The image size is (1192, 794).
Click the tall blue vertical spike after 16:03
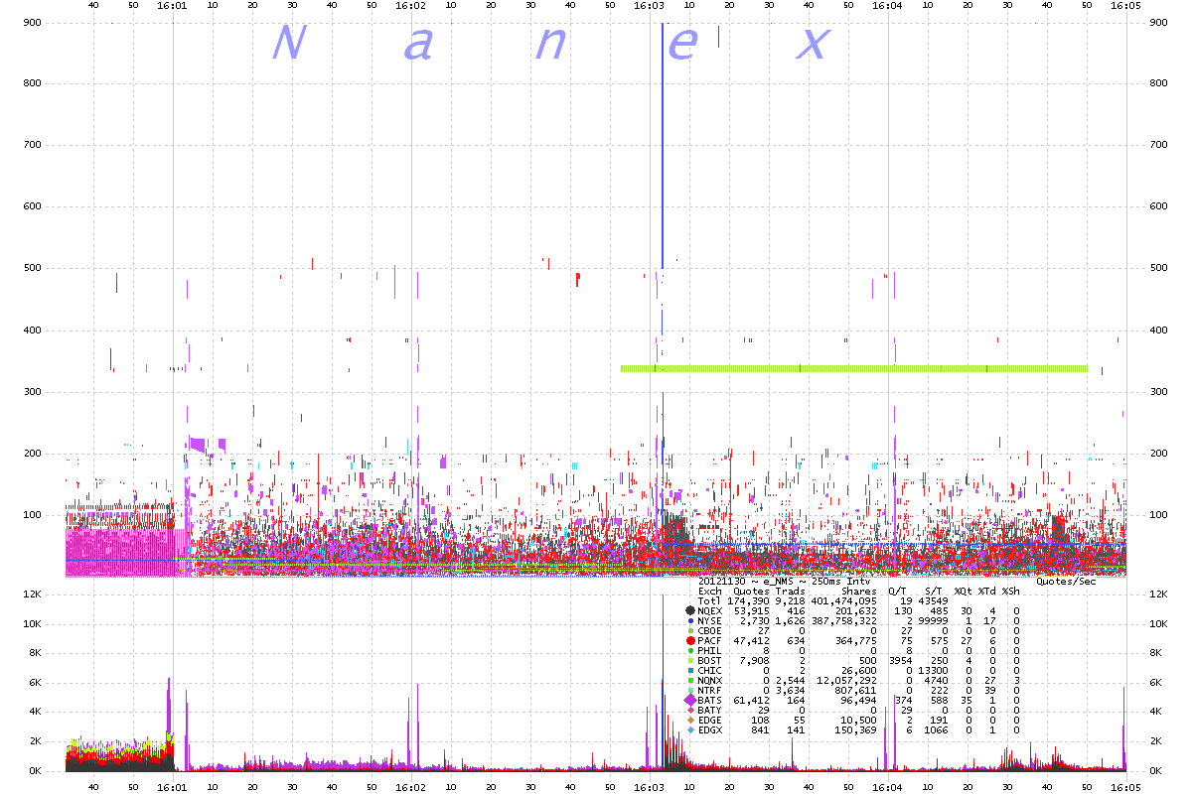coord(663,145)
